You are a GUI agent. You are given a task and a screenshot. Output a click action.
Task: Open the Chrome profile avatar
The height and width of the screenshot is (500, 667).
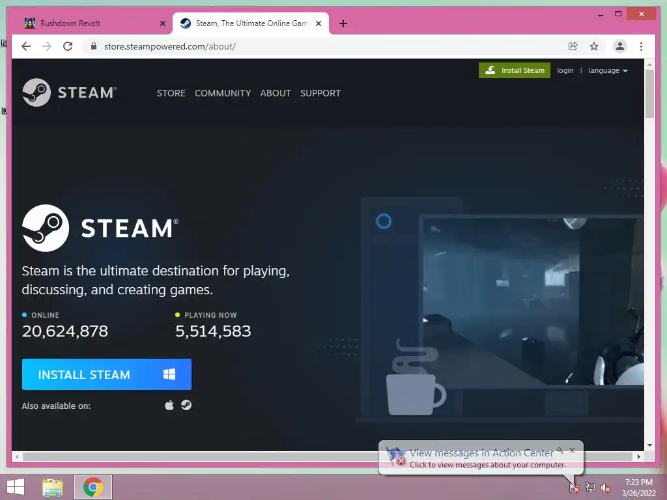click(x=620, y=46)
